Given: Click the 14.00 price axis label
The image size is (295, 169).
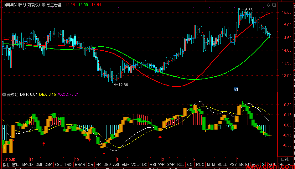Looking at the screenshot, I should click(287, 50).
